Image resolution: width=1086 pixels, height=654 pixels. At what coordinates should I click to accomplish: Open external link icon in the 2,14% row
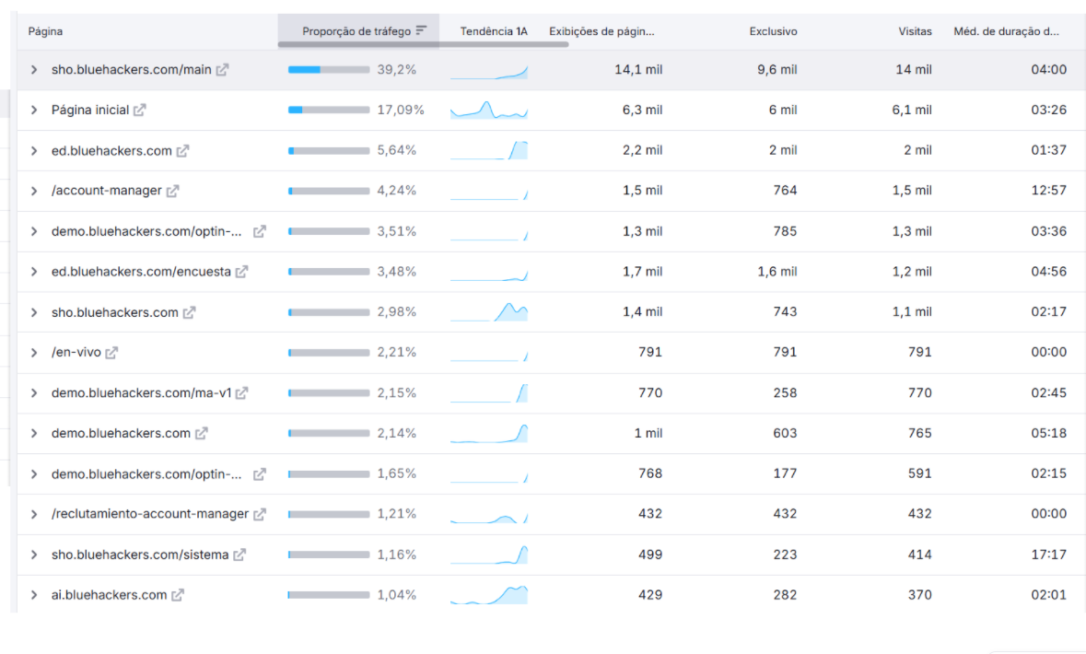tap(202, 434)
